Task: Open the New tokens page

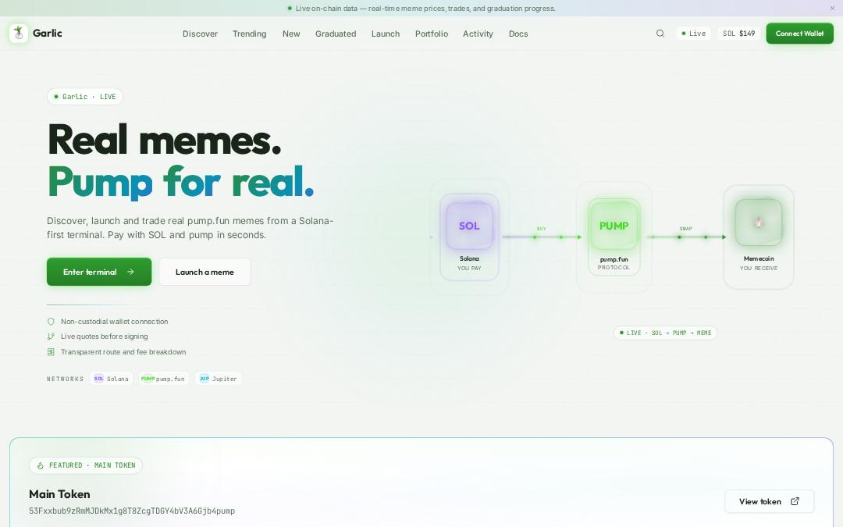Action: [x=291, y=34]
